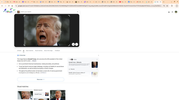
Task: Open the 'Donald Trump - Wikipedia' link
Action: pos(75,62)
